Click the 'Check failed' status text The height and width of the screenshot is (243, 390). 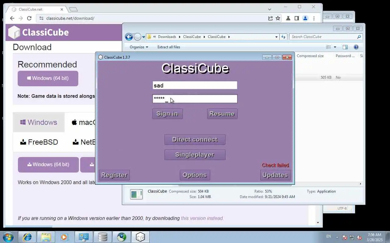click(275, 165)
